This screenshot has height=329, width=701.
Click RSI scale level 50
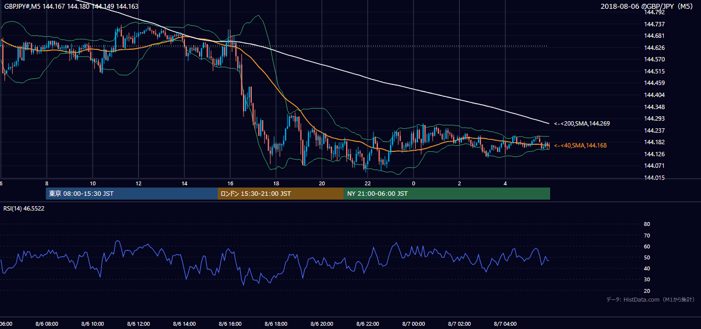647,257
